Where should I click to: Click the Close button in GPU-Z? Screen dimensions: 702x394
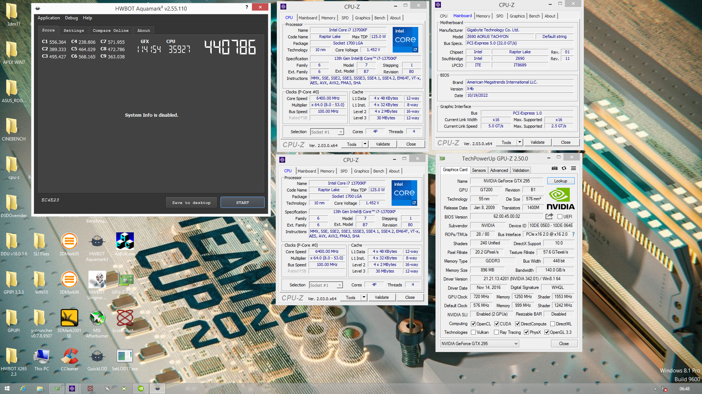coord(564,343)
